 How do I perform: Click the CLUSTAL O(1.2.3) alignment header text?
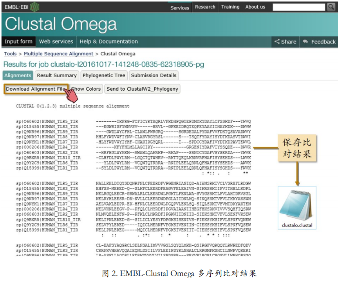click(72, 106)
